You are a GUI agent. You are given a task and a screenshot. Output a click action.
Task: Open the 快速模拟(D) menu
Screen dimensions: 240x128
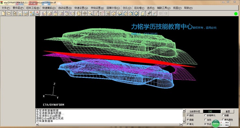point(49,8)
